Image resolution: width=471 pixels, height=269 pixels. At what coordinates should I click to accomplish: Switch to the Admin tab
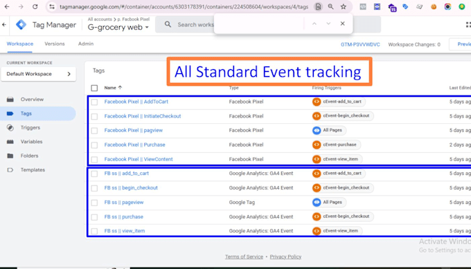(x=86, y=44)
